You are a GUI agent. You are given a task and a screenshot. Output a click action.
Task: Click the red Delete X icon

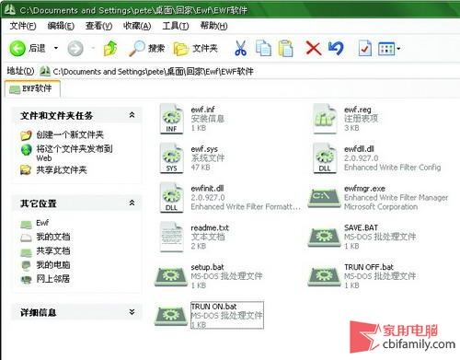(x=314, y=49)
